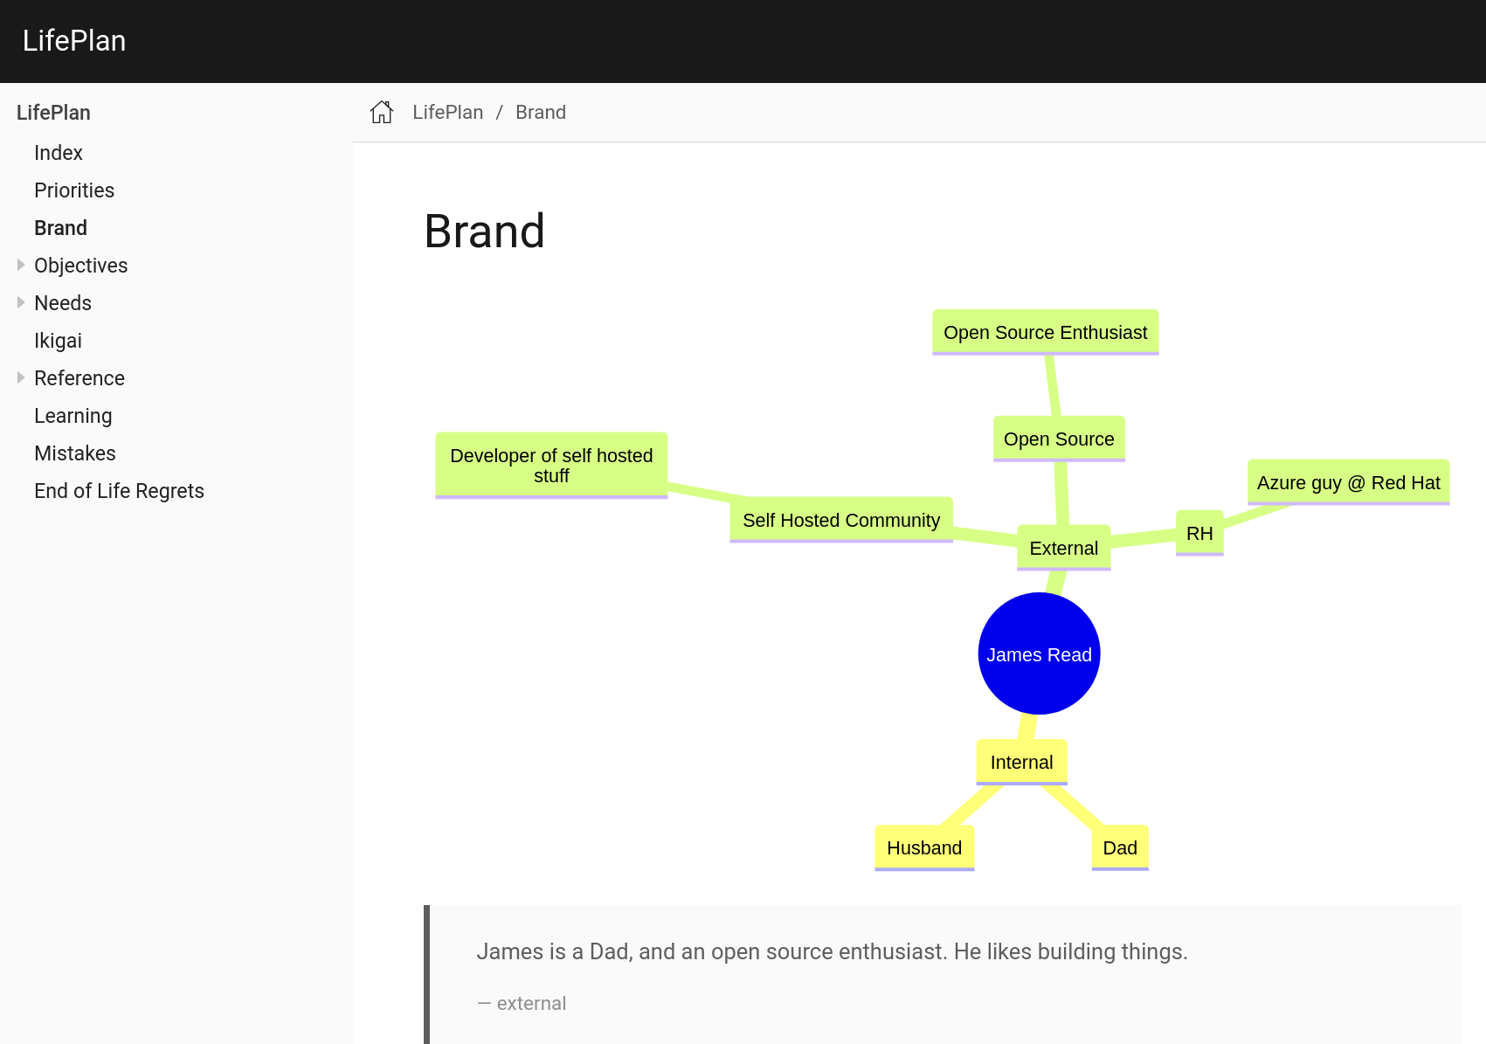Click the yellow Internal node
The height and width of the screenshot is (1044, 1486).
(x=1021, y=762)
